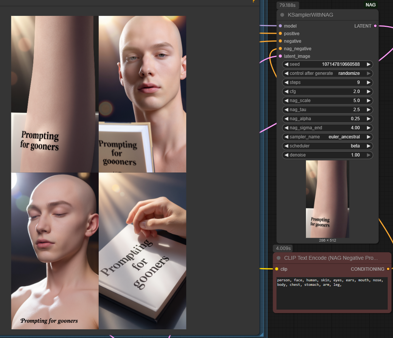Decrease nag_sigma_end with left arrow
The width and height of the screenshot is (393, 338).
[x=286, y=128]
